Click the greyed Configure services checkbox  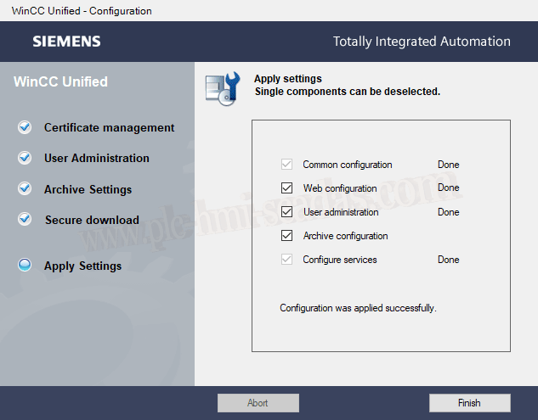286,260
